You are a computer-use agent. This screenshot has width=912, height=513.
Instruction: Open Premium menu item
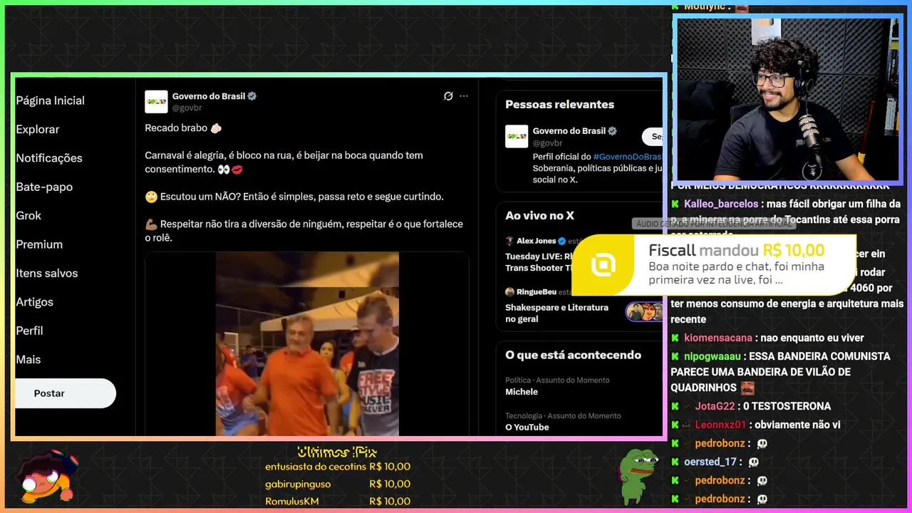coord(39,244)
